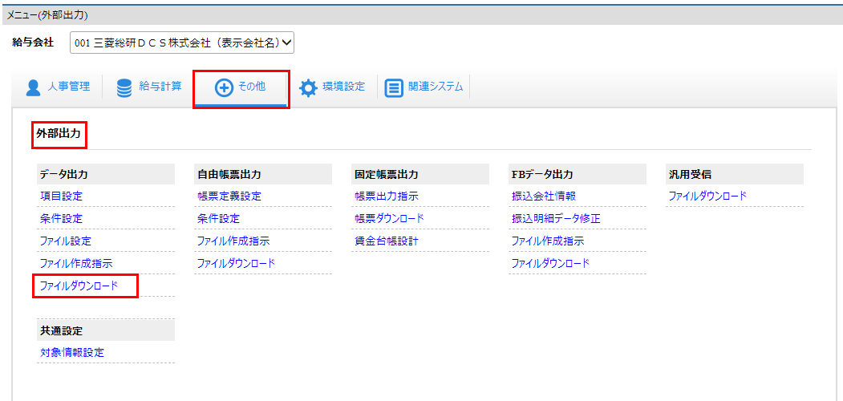Click the データ出力 section header
Viewport: 843px width, 401px height.
pos(106,174)
